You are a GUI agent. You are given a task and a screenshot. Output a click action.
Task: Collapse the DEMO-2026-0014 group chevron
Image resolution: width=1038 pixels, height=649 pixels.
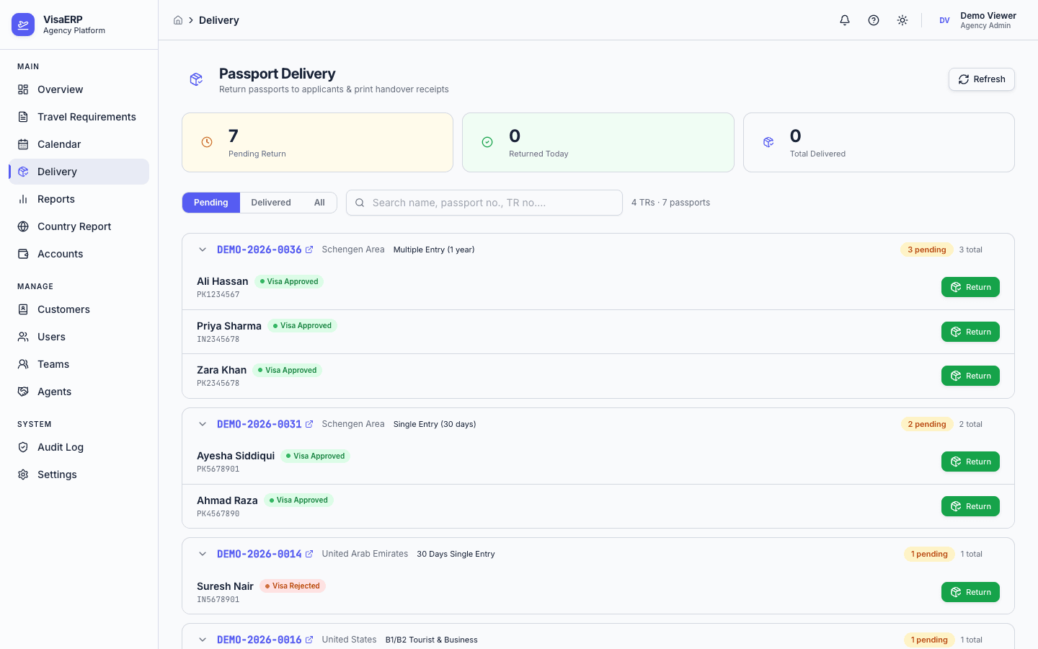tap(203, 554)
